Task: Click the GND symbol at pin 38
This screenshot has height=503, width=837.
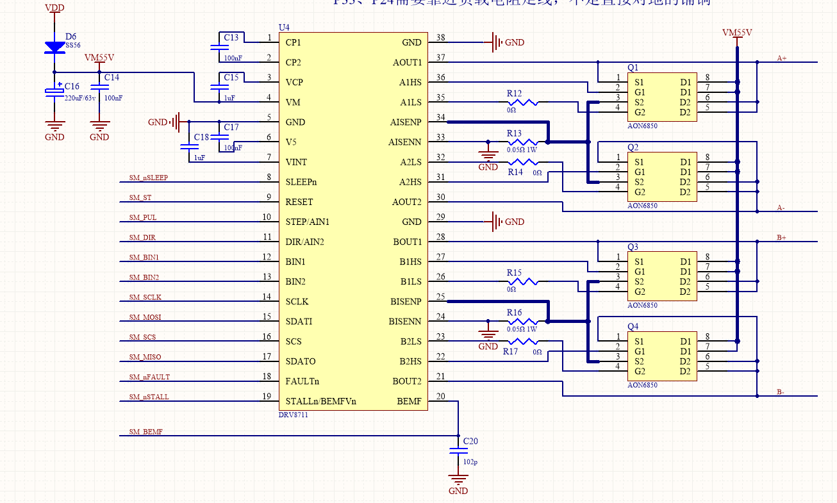Action: tap(497, 42)
